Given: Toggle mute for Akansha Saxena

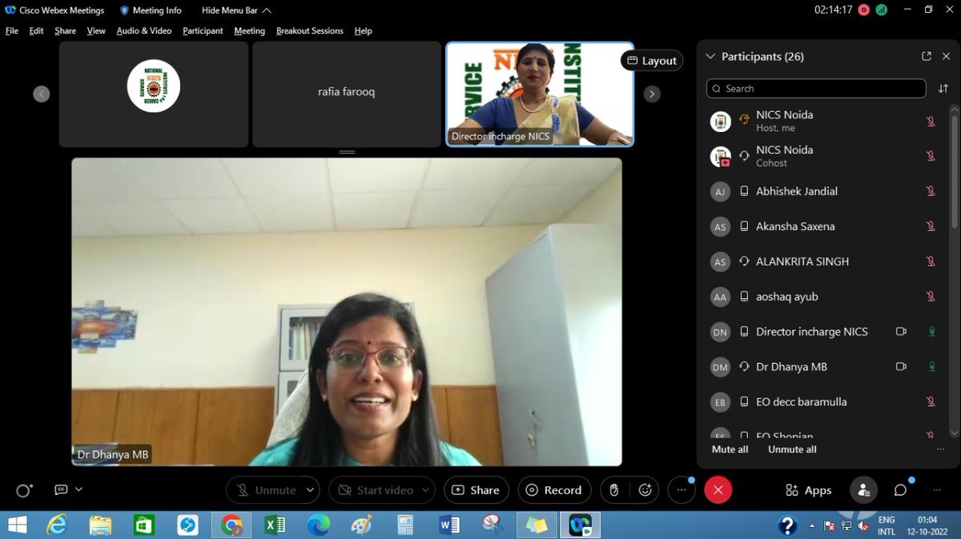Looking at the screenshot, I should [931, 226].
